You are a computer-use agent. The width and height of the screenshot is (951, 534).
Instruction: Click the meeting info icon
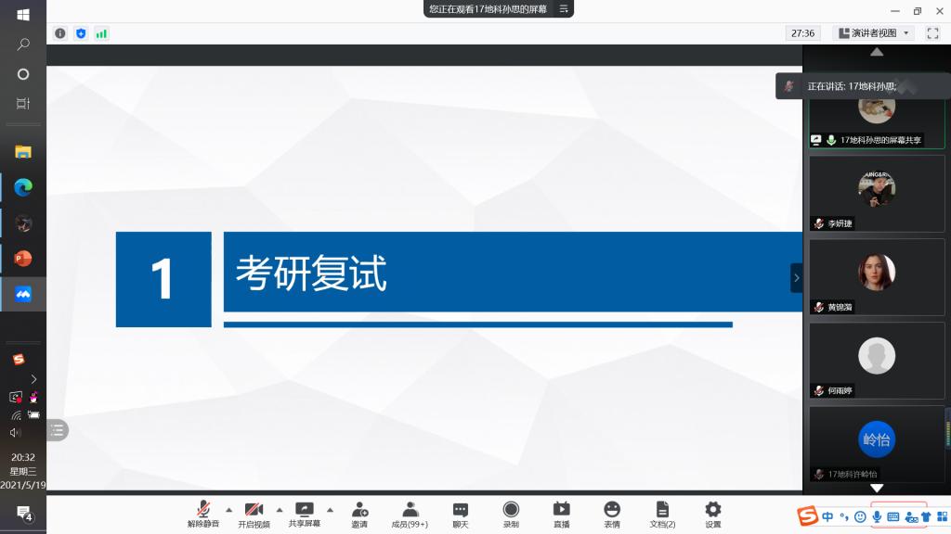pos(60,33)
